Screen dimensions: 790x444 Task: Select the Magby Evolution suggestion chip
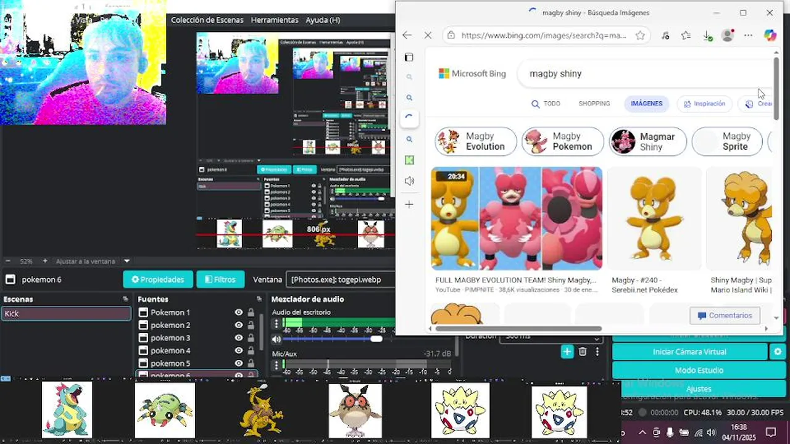[476, 141]
